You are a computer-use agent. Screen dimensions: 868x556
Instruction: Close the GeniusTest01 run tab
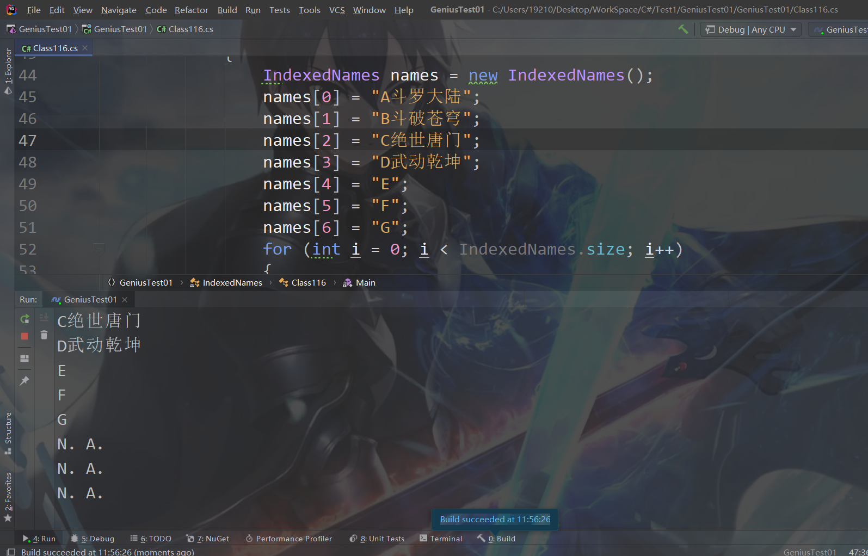[x=125, y=300]
